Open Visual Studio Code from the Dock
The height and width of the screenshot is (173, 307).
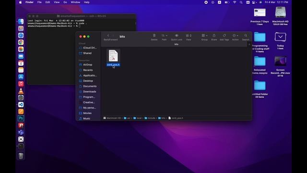click(x=21, y=105)
